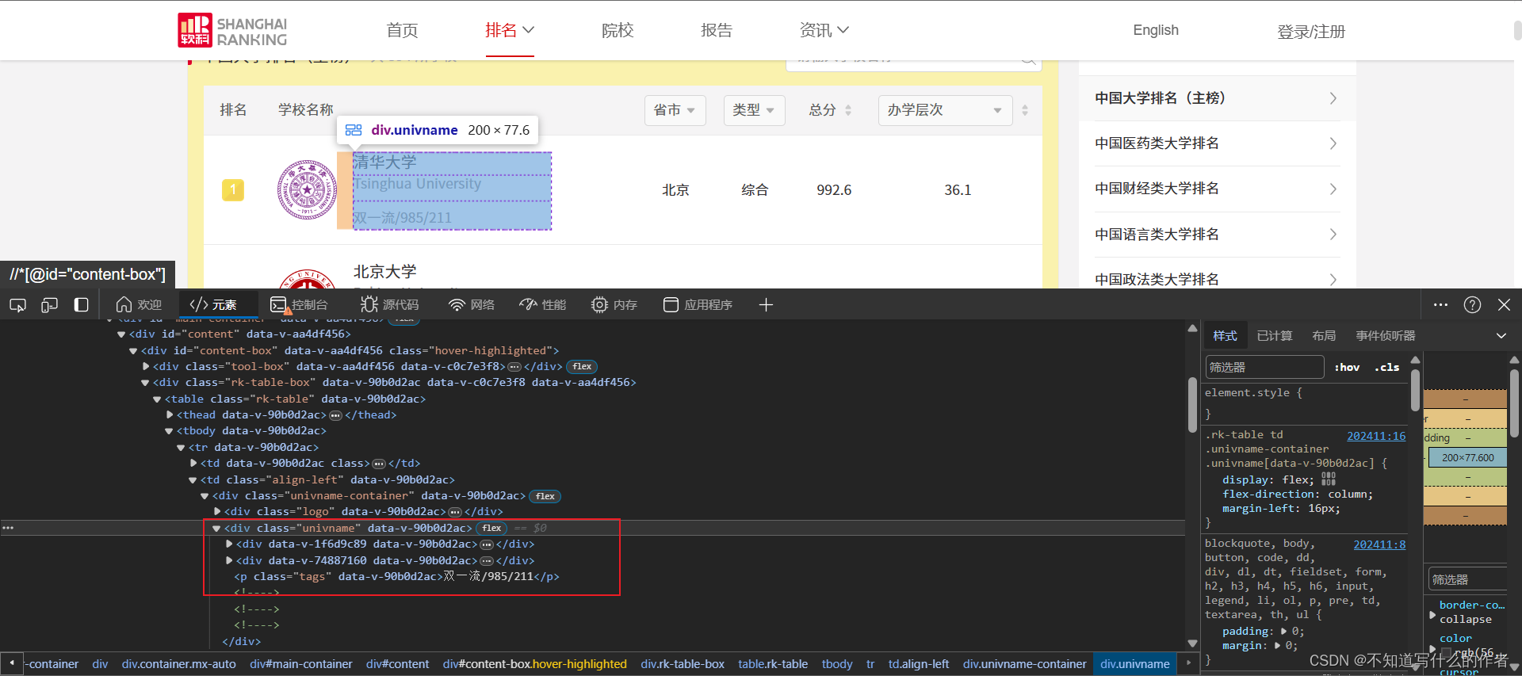Screen dimensions: 1522x676
Task: Toggle the .cls class editor button
Action: click(x=1386, y=368)
